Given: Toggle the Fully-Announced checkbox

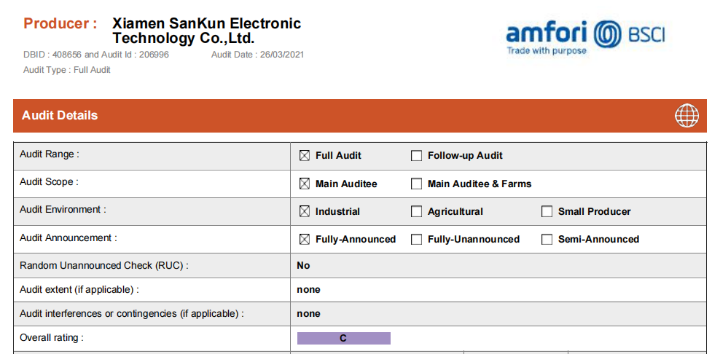Looking at the screenshot, I should 305,239.
